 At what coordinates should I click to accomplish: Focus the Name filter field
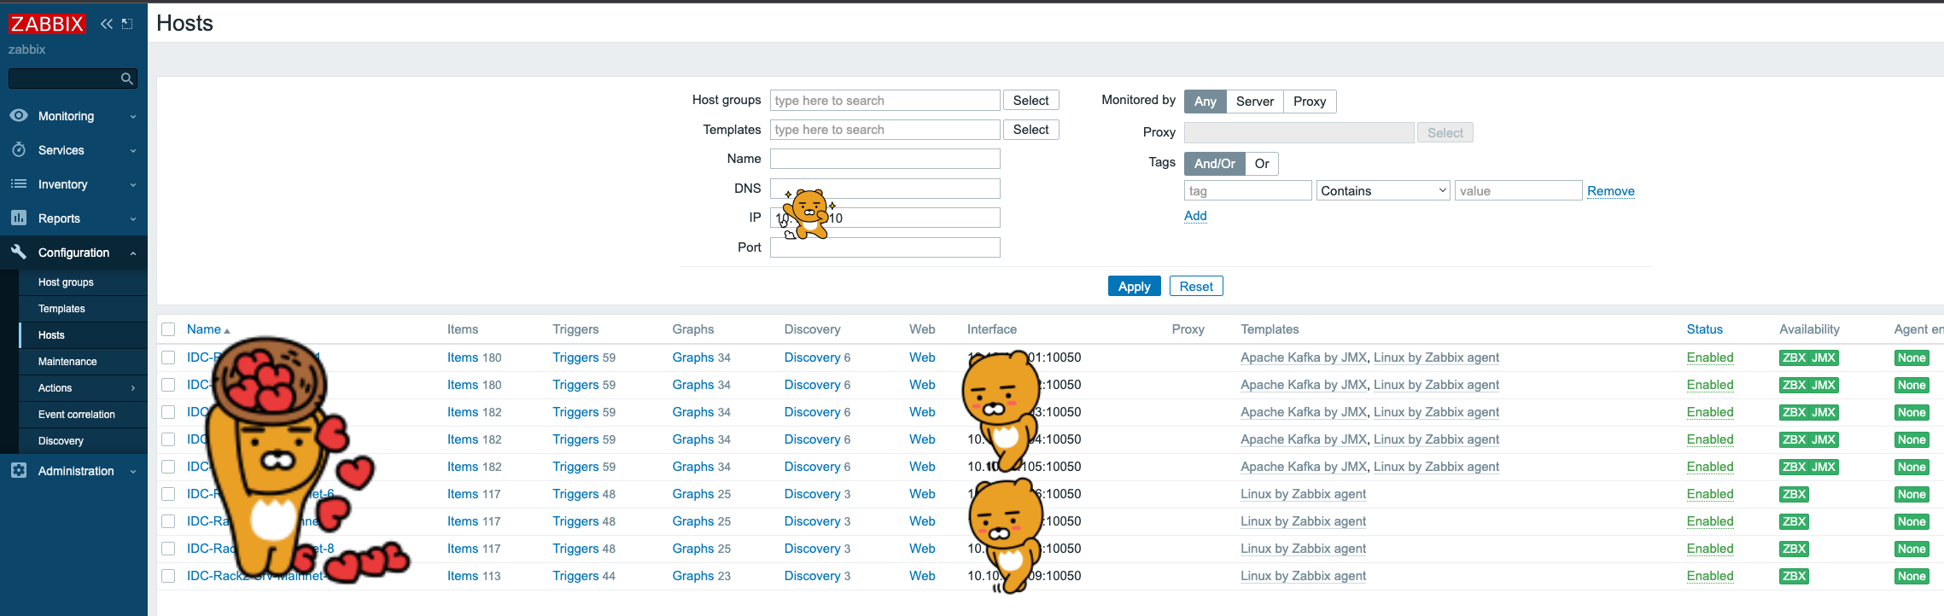click(884, 159)
